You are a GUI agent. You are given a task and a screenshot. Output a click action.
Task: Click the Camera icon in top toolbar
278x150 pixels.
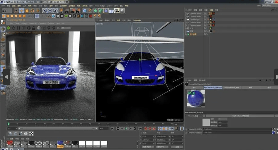pos(117,11)
